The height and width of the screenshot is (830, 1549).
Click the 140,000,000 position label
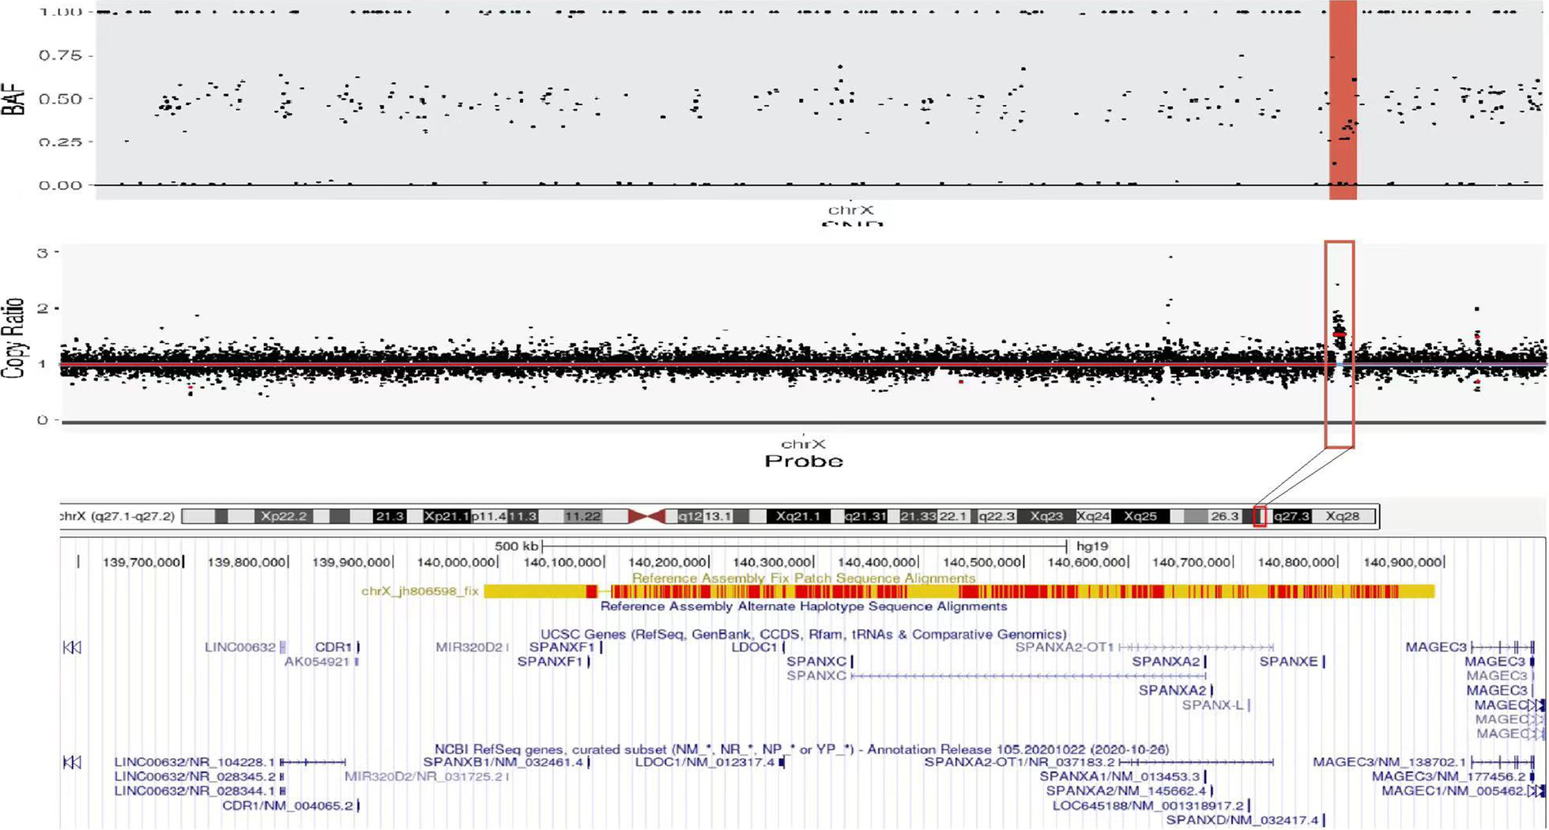click(456, 562)
